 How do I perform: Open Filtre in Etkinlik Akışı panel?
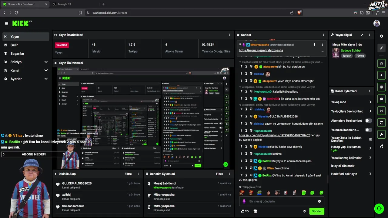point(128,174)
